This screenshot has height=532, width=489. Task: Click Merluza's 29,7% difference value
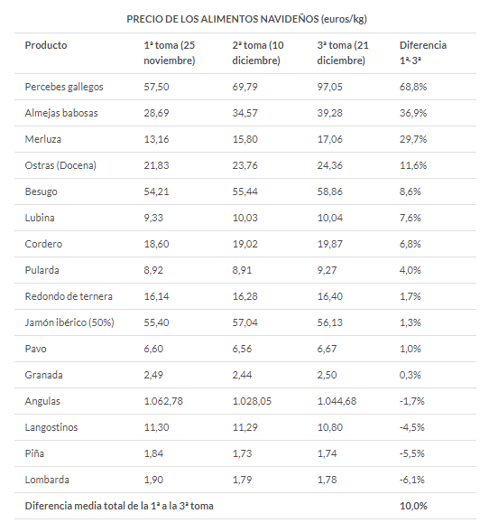(x=413, y=139)
